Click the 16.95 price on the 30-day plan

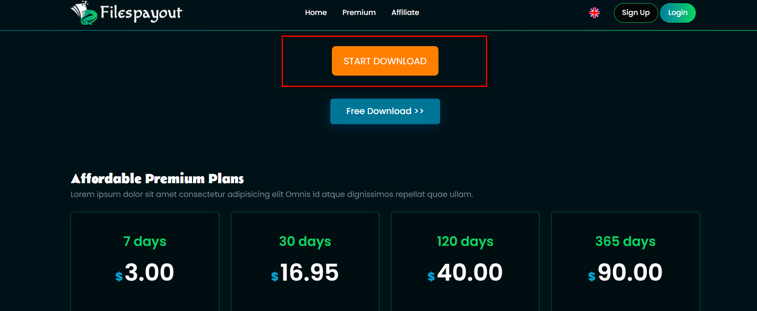[x=309, y=272]
